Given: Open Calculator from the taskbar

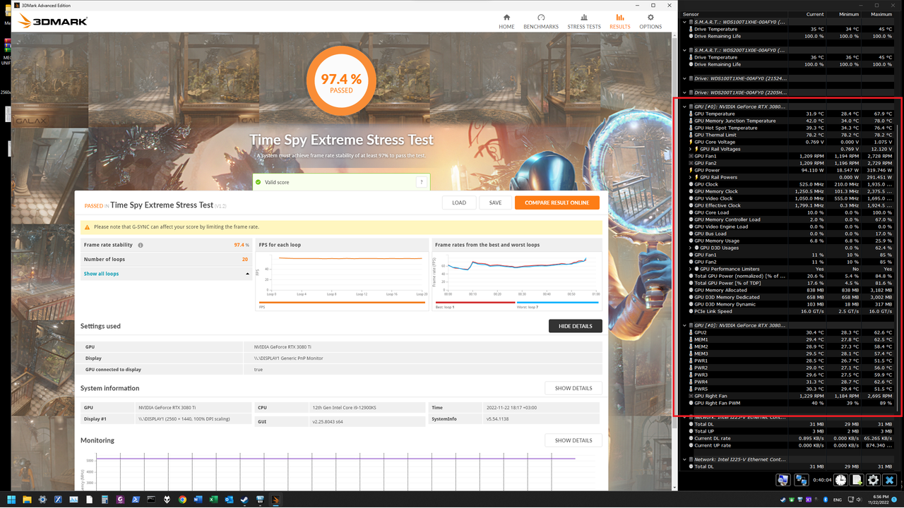Looking at the screenshot, I should pyautogui.click(x=105, y=500).
